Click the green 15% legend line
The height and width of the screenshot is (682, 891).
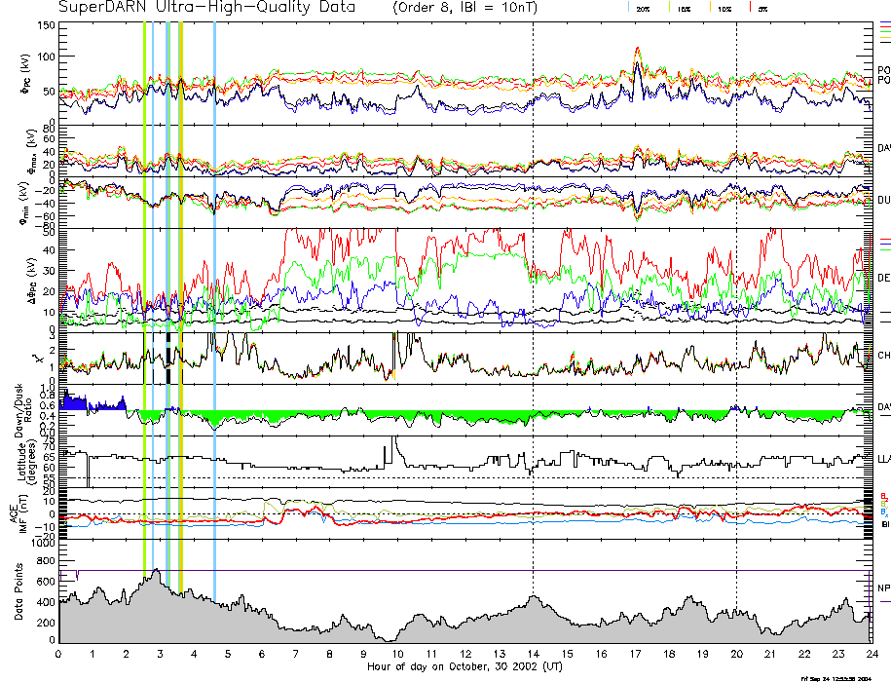[x=670, y=7]
